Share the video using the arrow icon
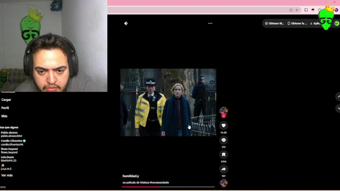The height and width of the screenshot is (191, 340). coord(224,169)
